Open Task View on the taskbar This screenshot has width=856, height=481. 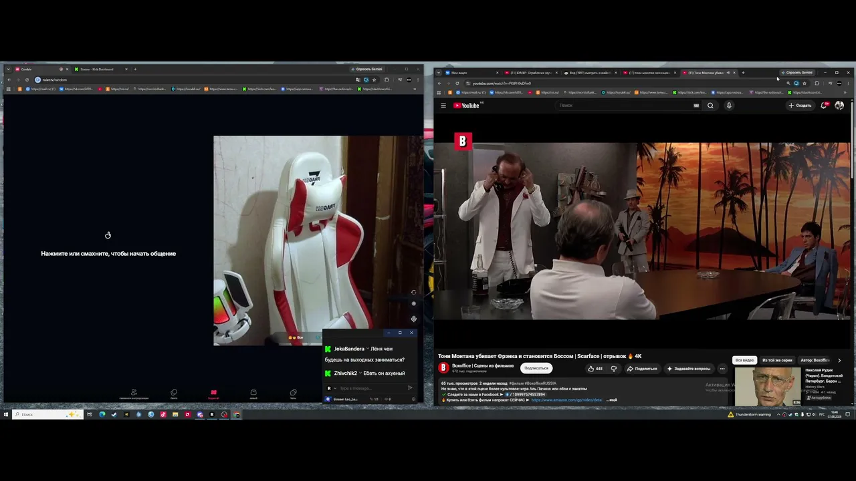[x=89, y=415]
